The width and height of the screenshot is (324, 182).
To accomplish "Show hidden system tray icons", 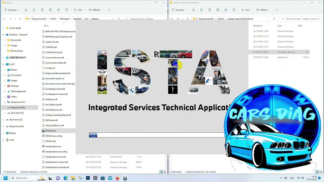I will [x=281, y=178].
